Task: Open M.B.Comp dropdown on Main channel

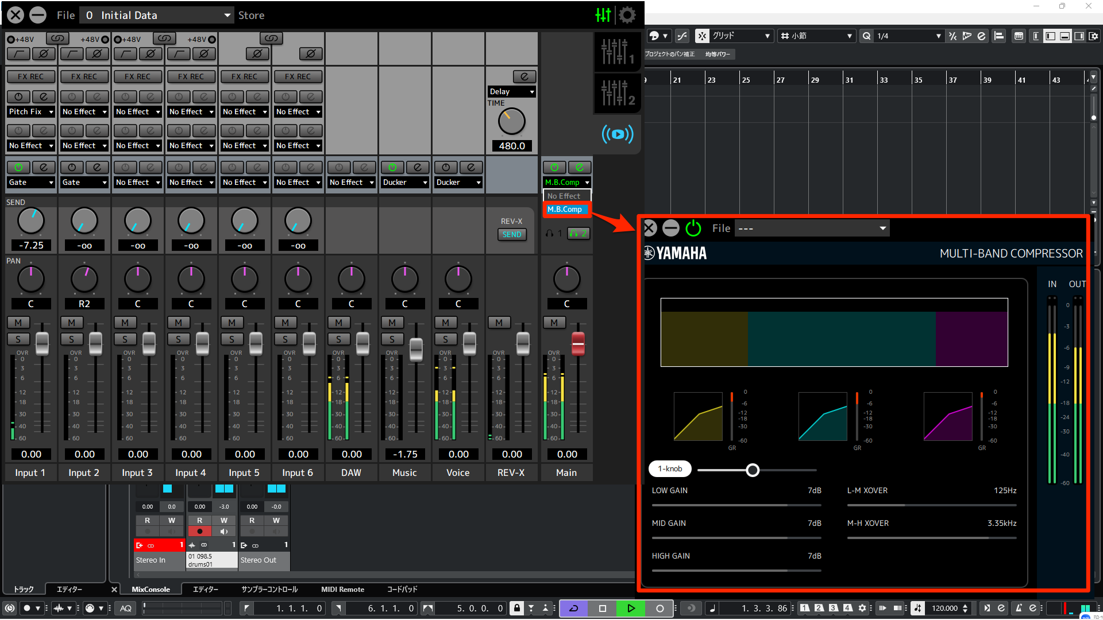Action: (567, 182)
